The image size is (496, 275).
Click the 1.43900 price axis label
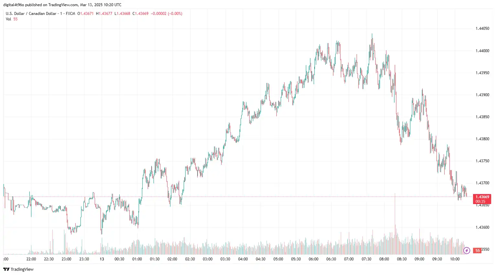(482, 95)
